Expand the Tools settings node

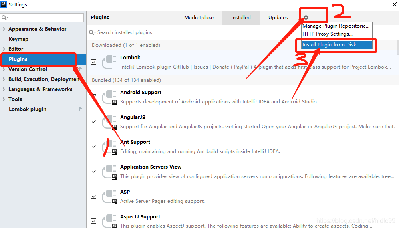coord(4,99)
